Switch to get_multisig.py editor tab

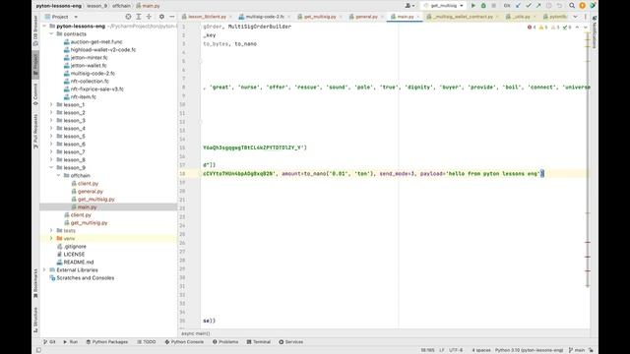click(319, 17)
